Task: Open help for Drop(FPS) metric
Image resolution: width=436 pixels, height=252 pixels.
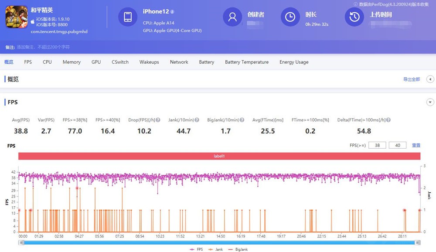Action: [x=158, y=120]
